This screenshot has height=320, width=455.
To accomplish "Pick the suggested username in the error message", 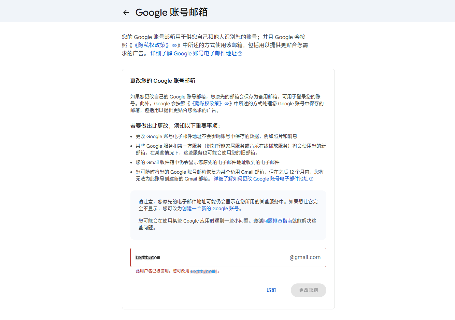I will click(203, 271).
